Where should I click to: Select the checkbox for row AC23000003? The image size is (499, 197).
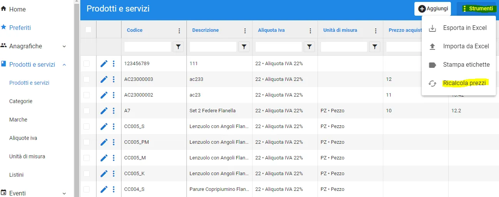tap(86, 79)
